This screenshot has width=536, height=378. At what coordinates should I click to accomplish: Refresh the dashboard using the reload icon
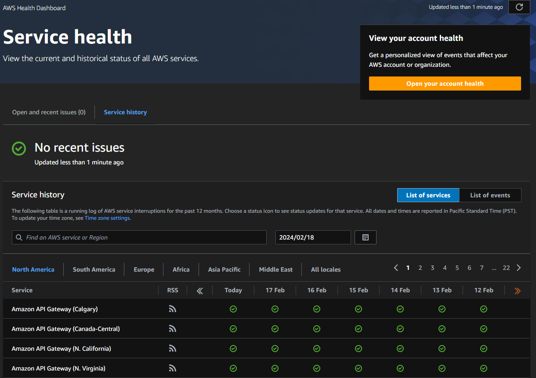pyautogui.click(x=519, y=7)
